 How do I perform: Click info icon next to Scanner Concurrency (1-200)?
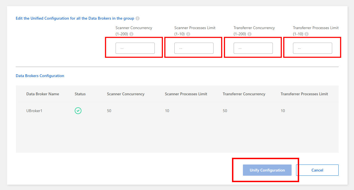click(x=132, y=34)
